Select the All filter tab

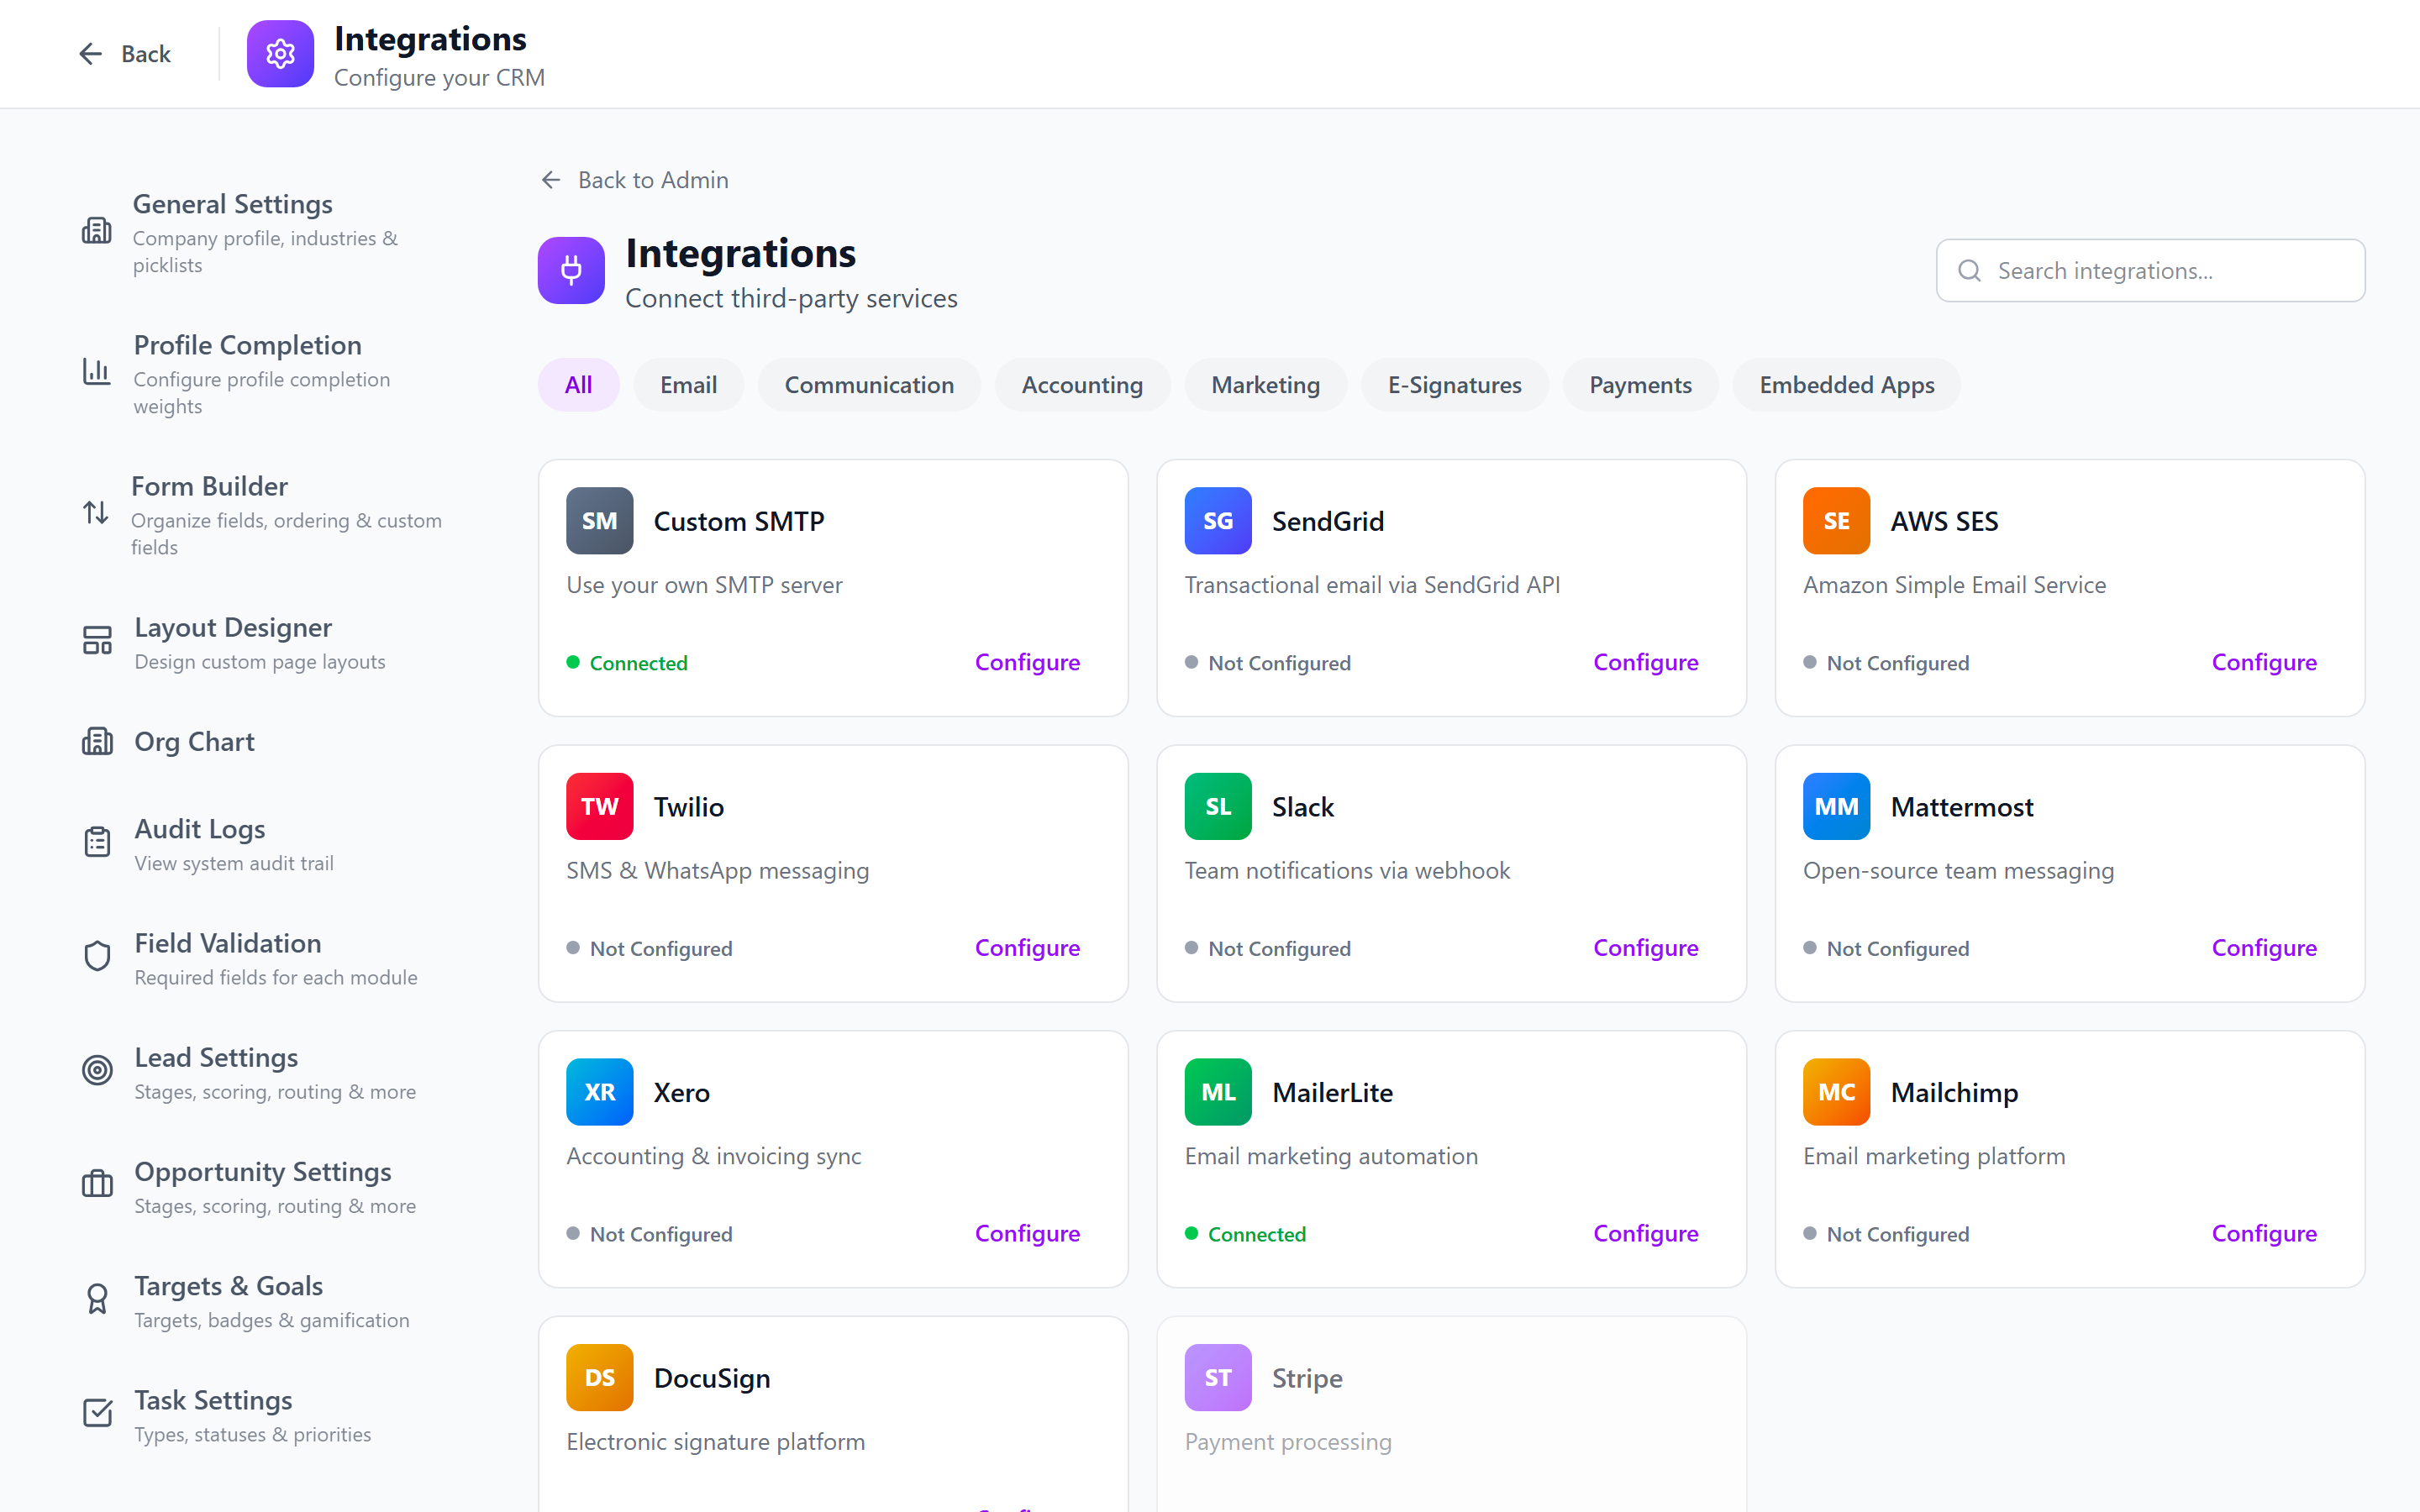point(578,385)
